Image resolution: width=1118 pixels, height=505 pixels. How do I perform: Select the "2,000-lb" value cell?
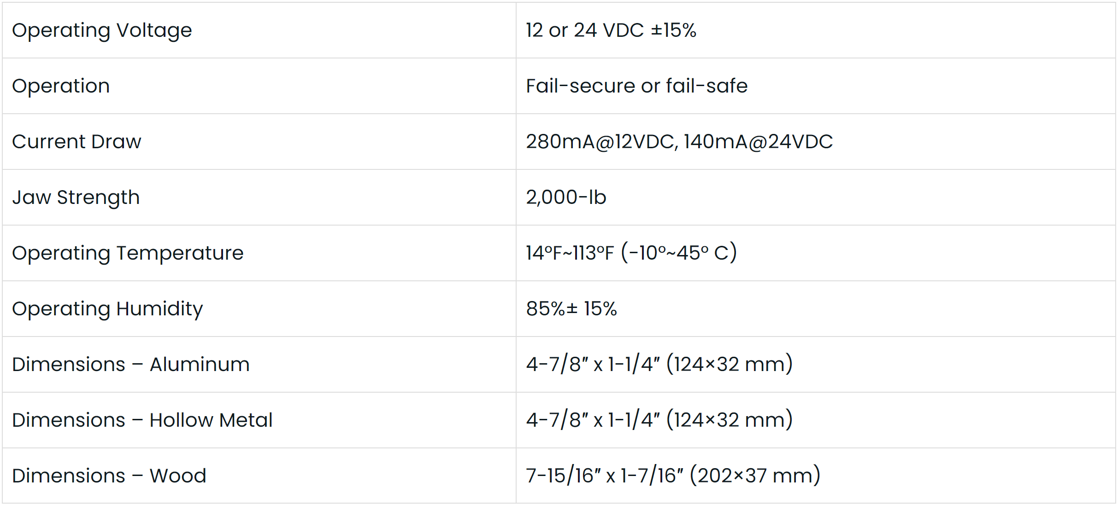pyautogui.click(x=566, y=197)
